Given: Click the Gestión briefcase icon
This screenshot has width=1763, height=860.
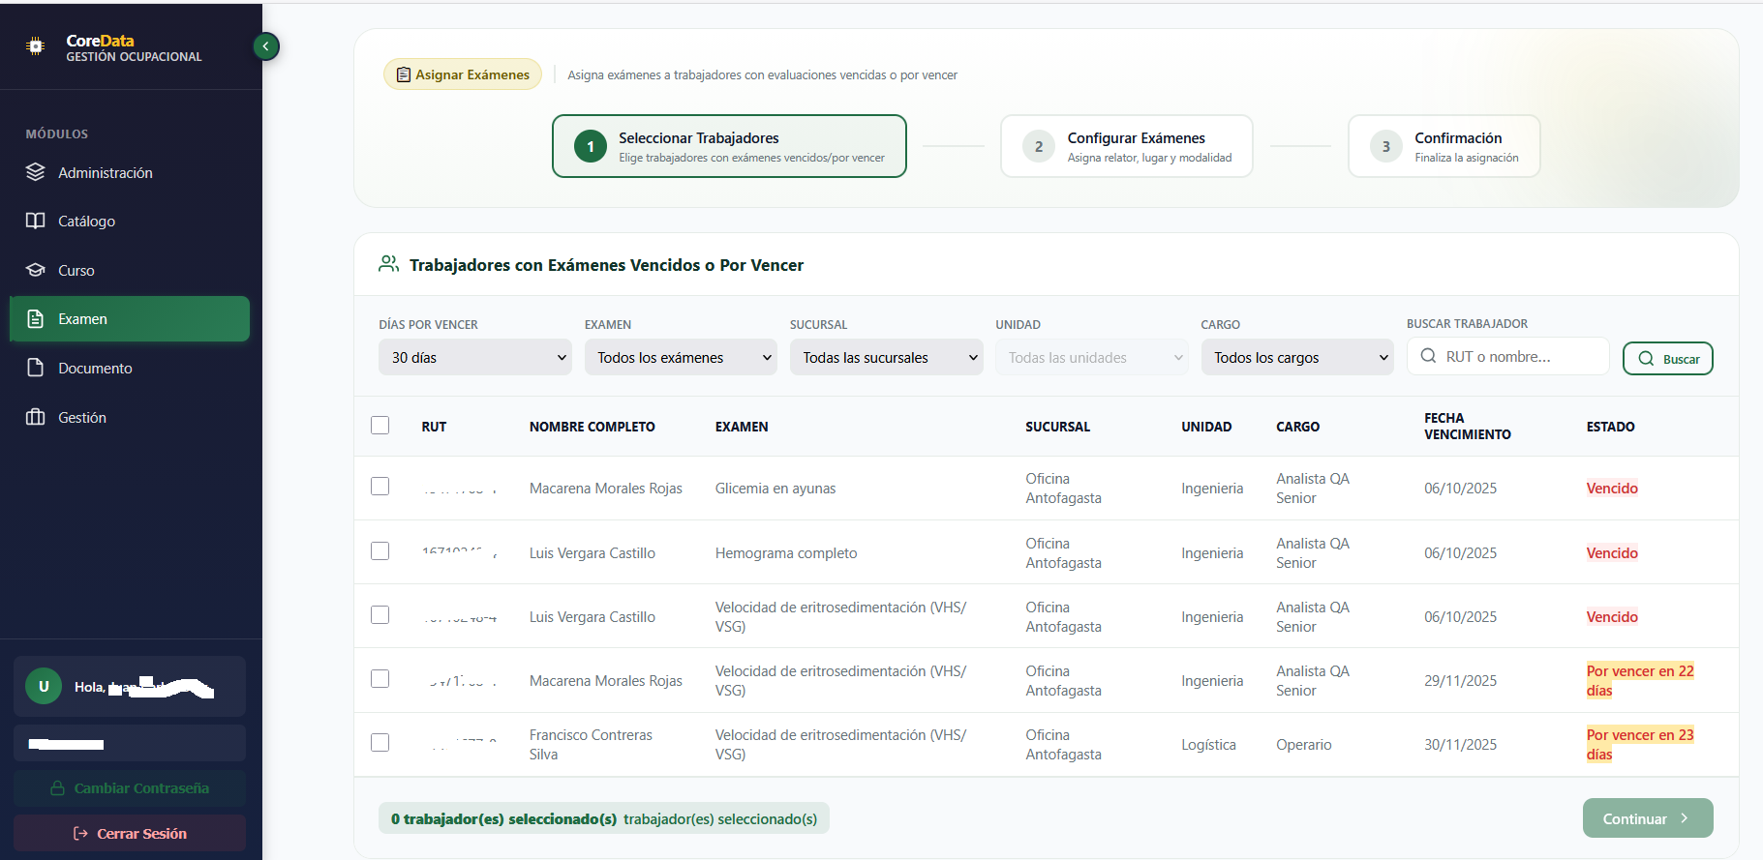Looking at the screenshot, I should coord(36,417).
